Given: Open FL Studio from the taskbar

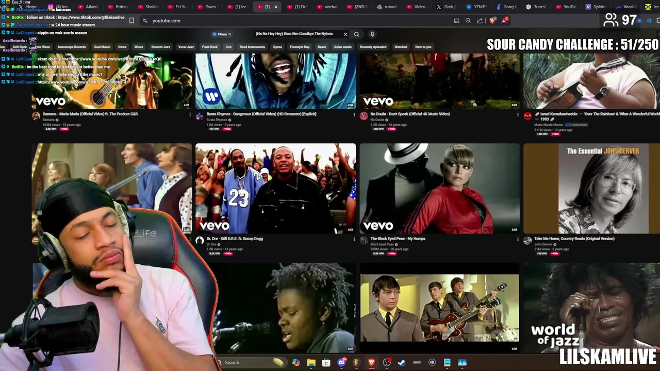Looking at the screenshot, I should 356,362.
